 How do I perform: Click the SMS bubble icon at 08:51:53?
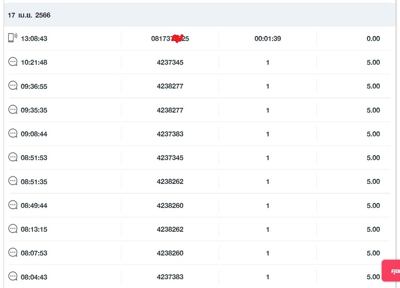click(x=13, y=157)
